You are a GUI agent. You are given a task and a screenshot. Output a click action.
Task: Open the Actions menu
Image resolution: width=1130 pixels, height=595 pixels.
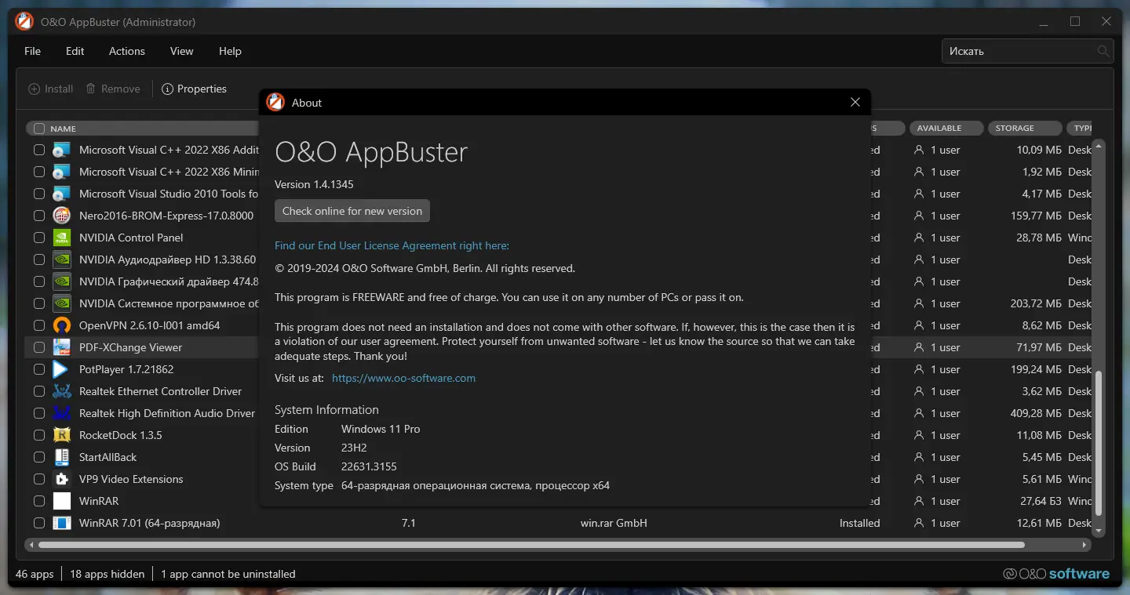[x=127, y=51]
